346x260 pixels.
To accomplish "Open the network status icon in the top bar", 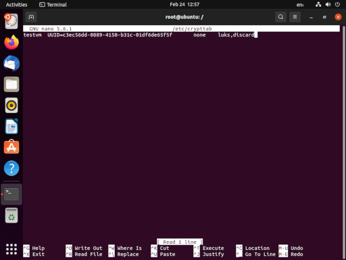I will click(318, 5).
